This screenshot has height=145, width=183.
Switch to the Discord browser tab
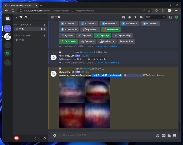tap(21, 5)
